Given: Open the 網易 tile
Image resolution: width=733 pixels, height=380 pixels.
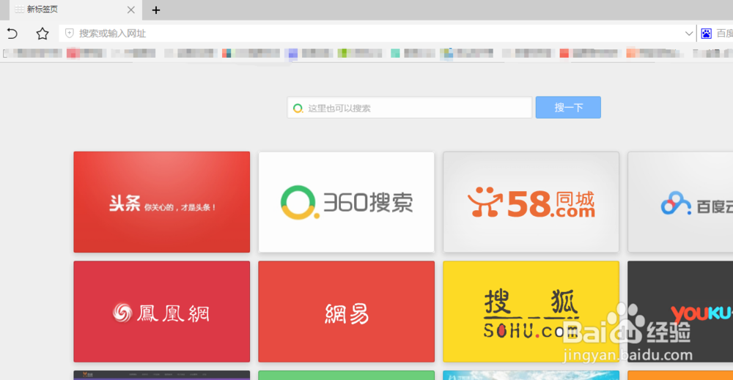Looking at the screenshot, I should click(x=347, y=311).
